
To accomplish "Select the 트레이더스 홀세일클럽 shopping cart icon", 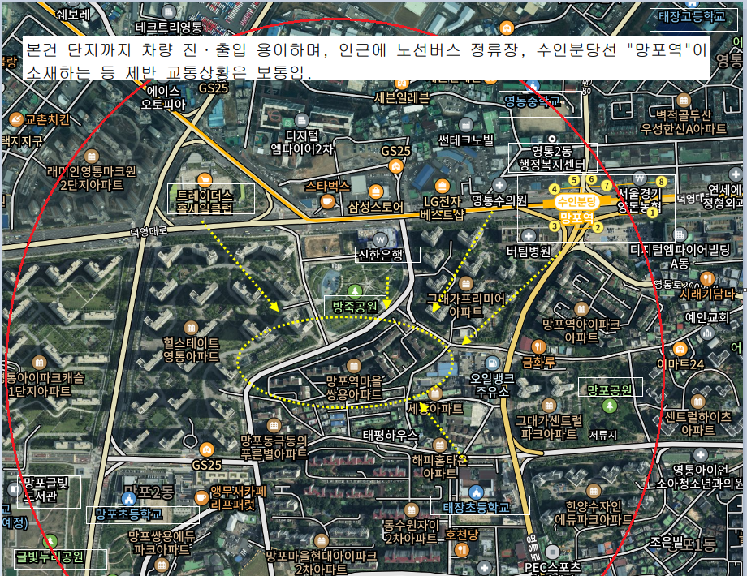I will click(205, 180).
